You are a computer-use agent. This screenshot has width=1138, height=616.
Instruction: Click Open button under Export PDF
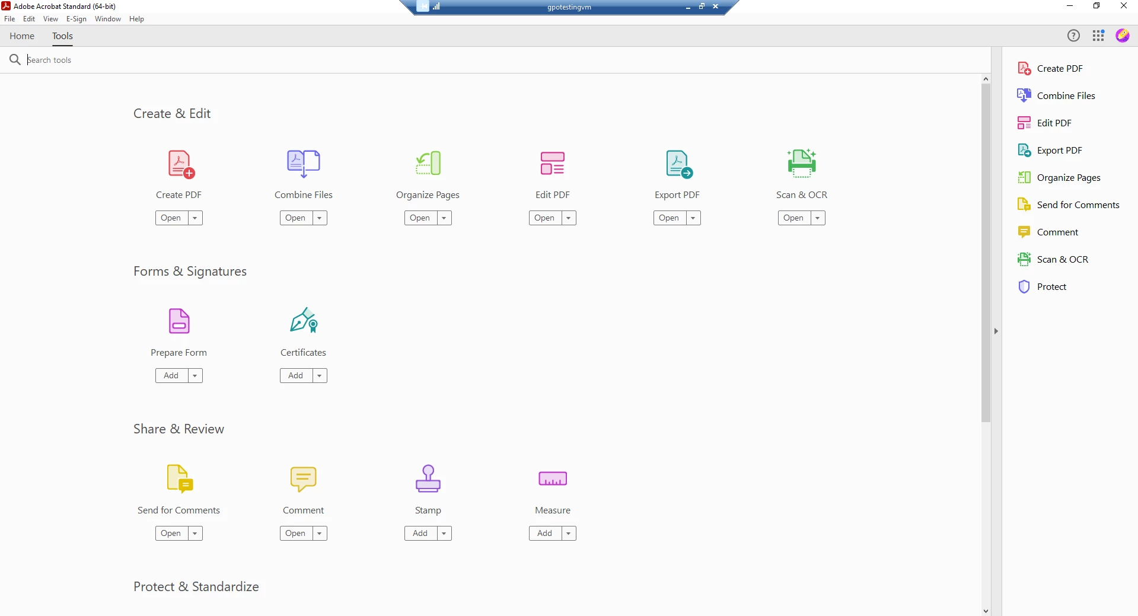[670, 218]
